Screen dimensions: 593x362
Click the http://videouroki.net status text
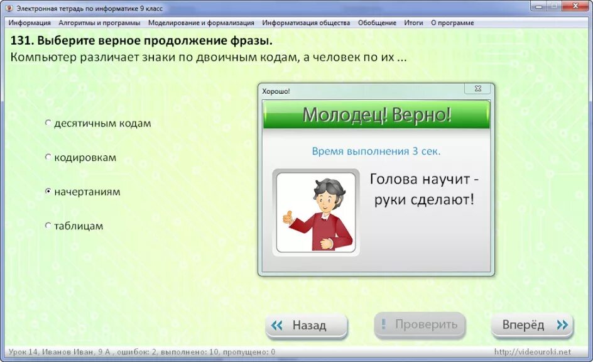pyautogui.click(x=533, y=352)
